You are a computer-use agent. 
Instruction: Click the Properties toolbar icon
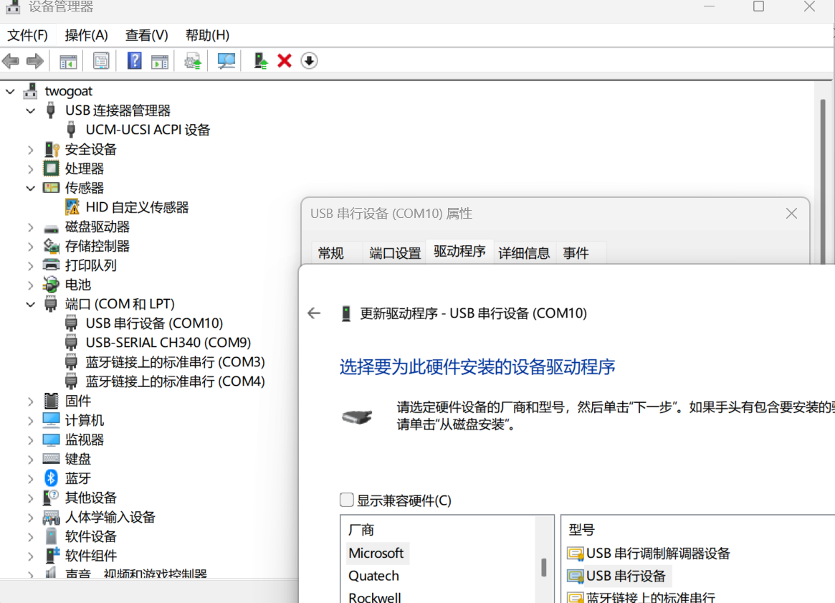101,61
